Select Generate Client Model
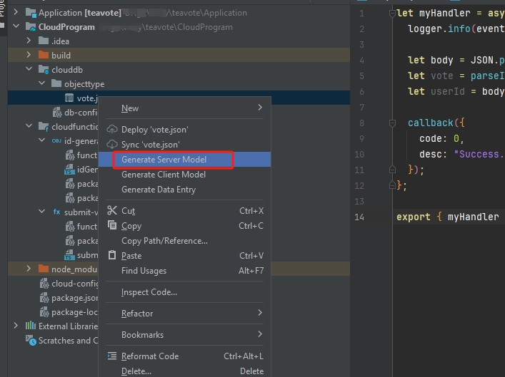The image size is (505, 377). click(184, 175)
